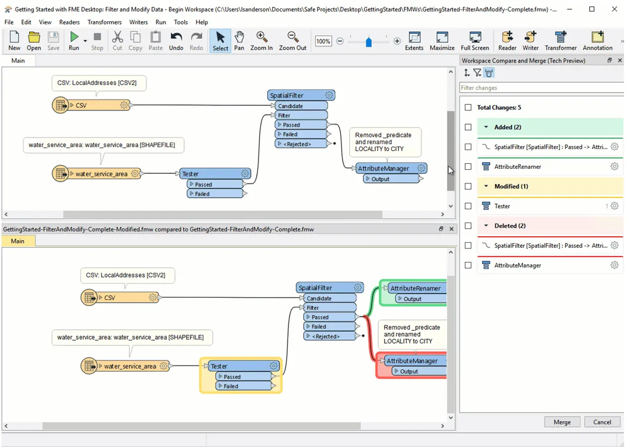626x447 pixels.
Task: Undo the last action via Undo icon
Action: 176,37
